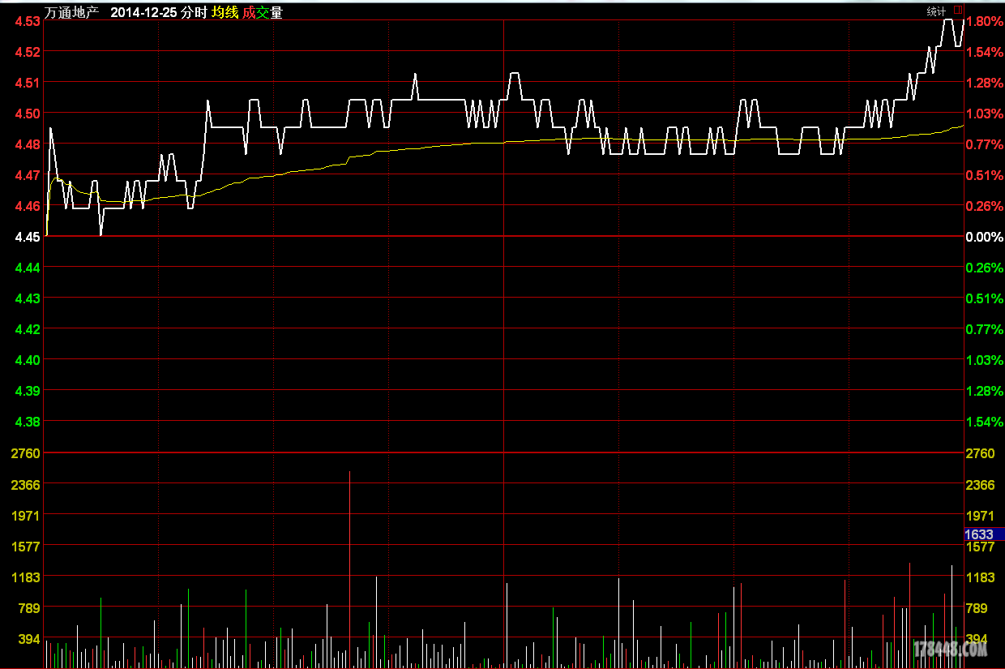
Task: Click the 1971 volume label on right axis
Action: [981, 516]
